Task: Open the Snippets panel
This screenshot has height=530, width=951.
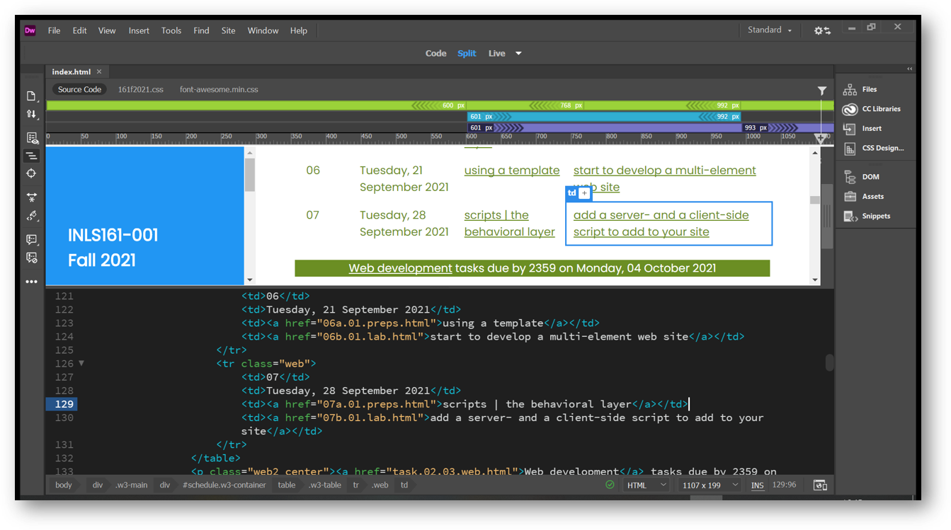Action: point(850,217)
